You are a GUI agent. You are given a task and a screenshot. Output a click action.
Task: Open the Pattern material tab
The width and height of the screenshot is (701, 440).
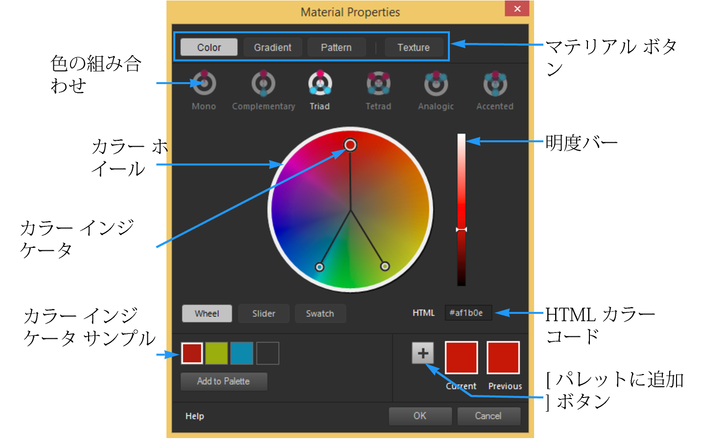(x=336, y=47)
